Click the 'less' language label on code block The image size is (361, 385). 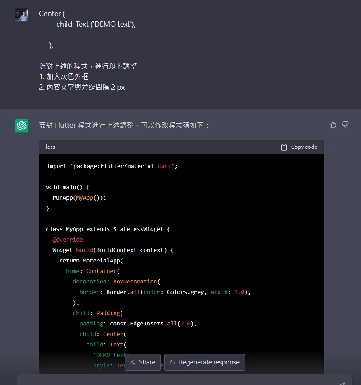click(51, 147)
